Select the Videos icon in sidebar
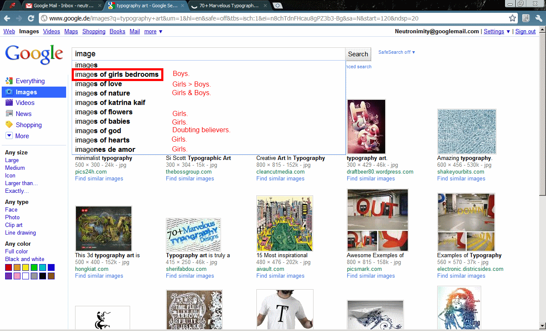This screenshot has width=546, height=331. click(x=9, y=103)
